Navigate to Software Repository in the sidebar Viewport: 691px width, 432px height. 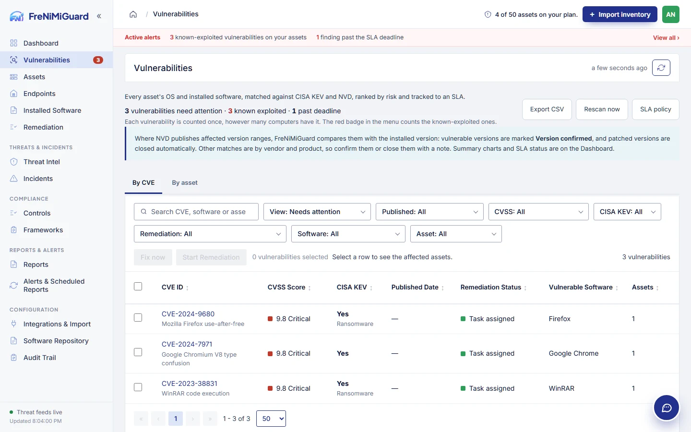coord(56,341)
